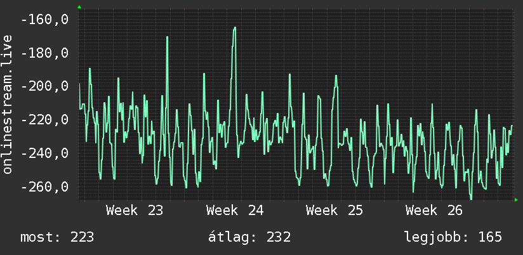
Task: Click the 'legjobb: 165' best value text
Action: 453,237
